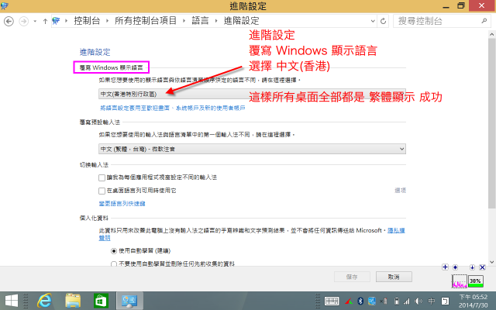Navigate to 控制台 in the breadcrumb
This screenshot has height=310, width=496.
[87, 21]
